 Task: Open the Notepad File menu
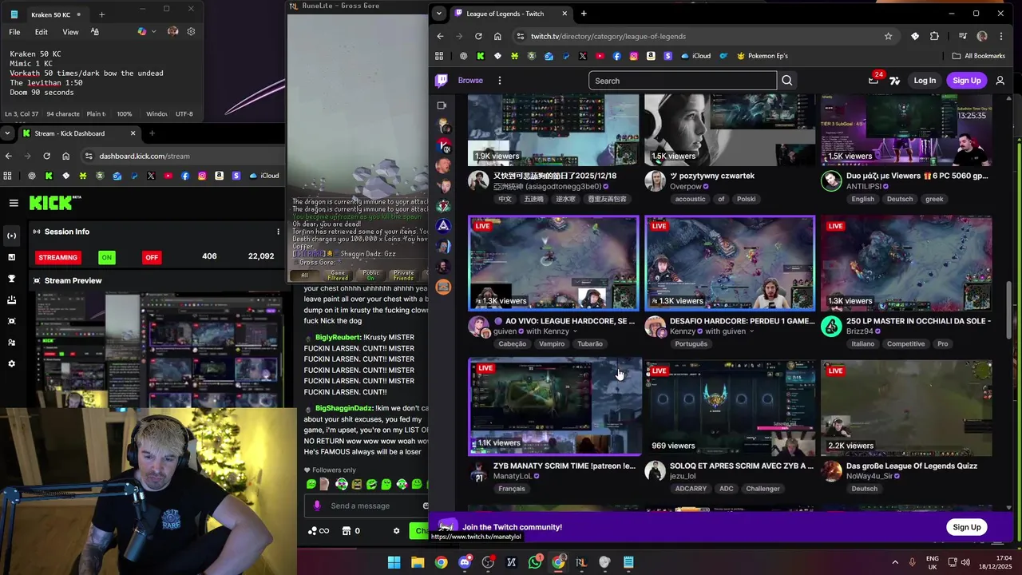tap(14, 32)
